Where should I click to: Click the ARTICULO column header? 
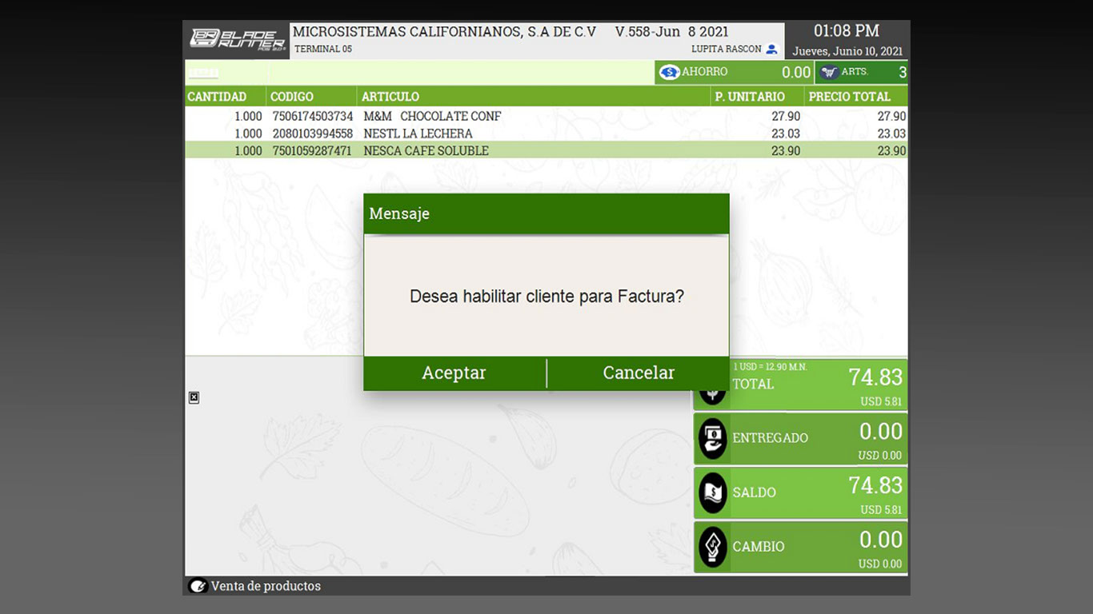click(390, 97)
